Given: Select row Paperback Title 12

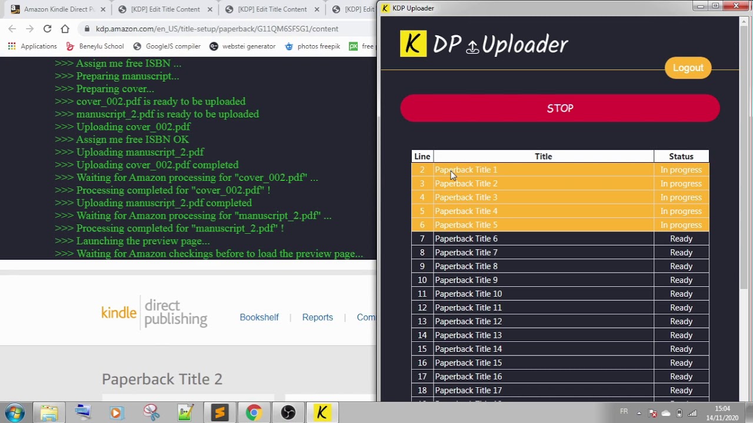Looking at the screenshot, I should point(560,321).
